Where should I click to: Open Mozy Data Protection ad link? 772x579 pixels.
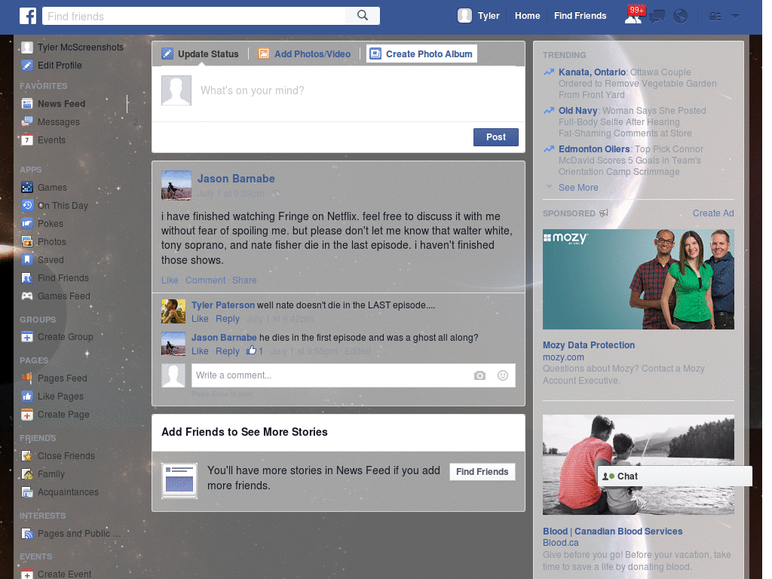pyautogui.click(x=588, y=345)
